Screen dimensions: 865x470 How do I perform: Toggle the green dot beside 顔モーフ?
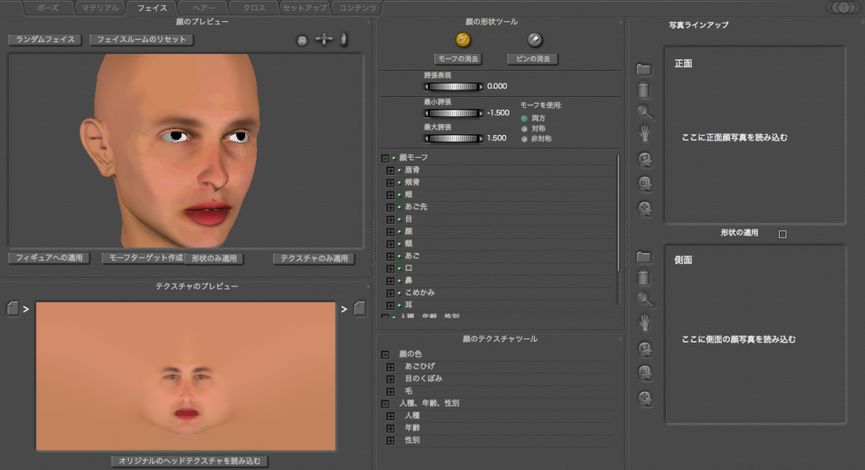[x=394, y=158]
